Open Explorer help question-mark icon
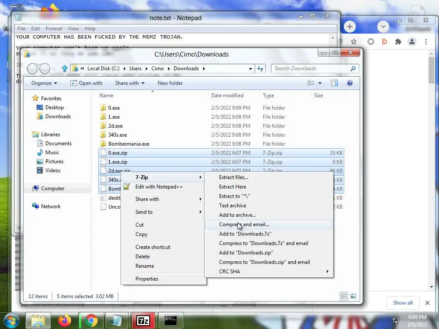This screenshot has width=439, height=329. click(x=350, y=83)
